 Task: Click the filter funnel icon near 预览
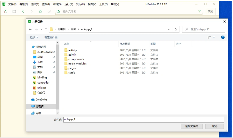[x=199, y=11]
